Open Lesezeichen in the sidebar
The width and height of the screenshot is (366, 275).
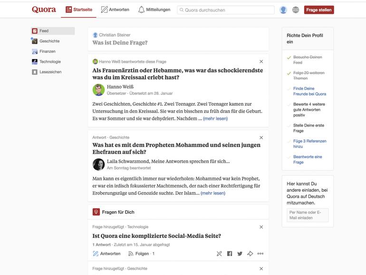coord(50,72)
